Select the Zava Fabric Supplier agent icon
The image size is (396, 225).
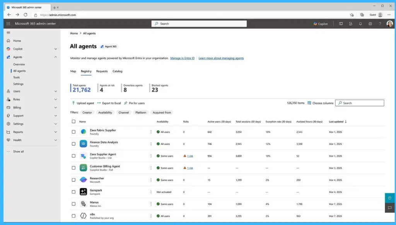(x=83, y=132)
